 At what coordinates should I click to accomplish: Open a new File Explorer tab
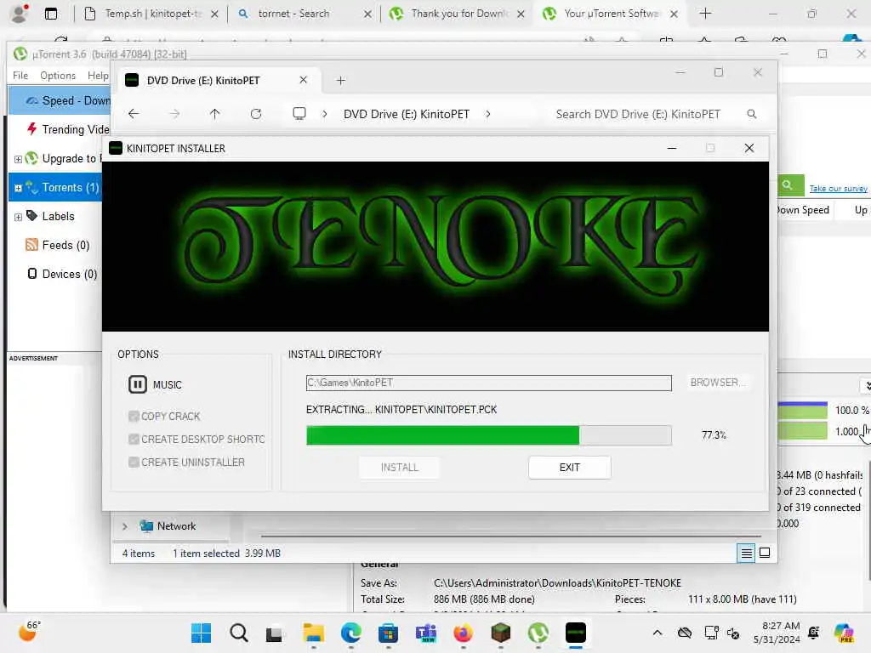(x=340, y=81)
